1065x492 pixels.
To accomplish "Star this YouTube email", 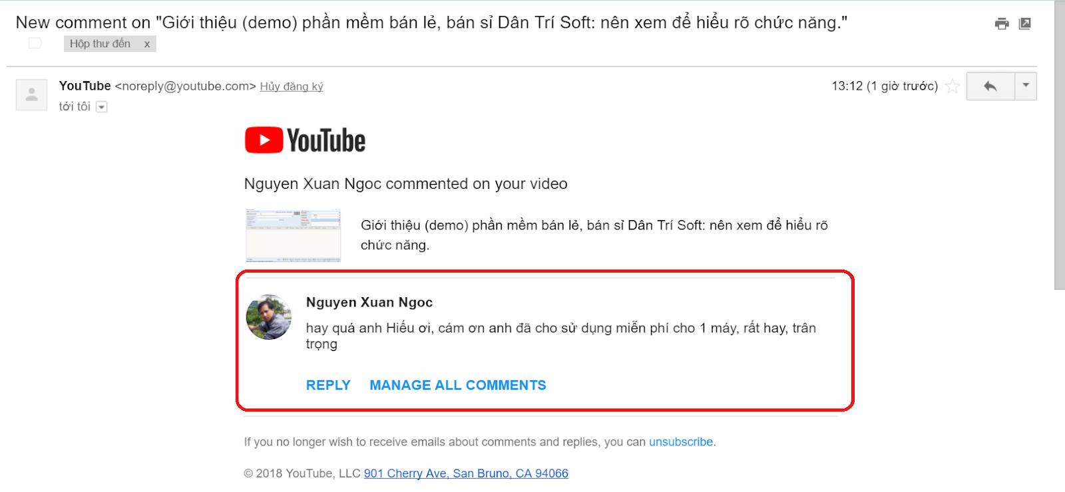I will click(x=953, y=86).
